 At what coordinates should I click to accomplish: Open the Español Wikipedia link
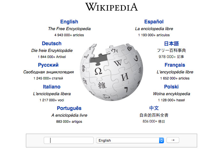pos(154,22)
